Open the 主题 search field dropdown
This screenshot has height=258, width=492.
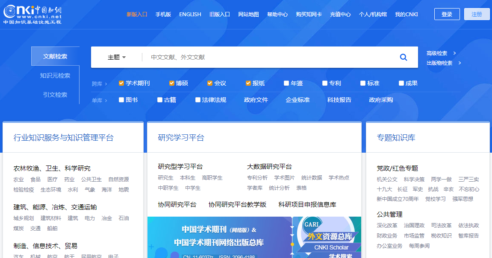coord(117,57)
